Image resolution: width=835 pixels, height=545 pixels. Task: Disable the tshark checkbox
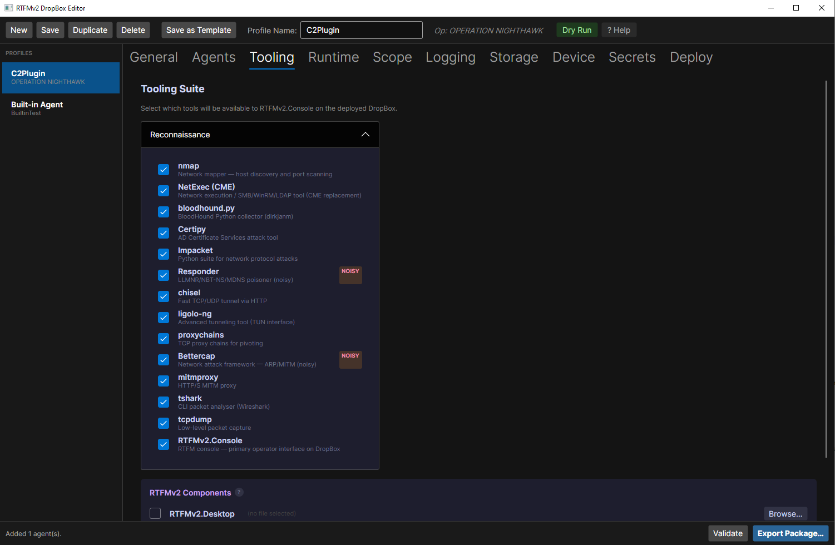[x=164, y=402]
